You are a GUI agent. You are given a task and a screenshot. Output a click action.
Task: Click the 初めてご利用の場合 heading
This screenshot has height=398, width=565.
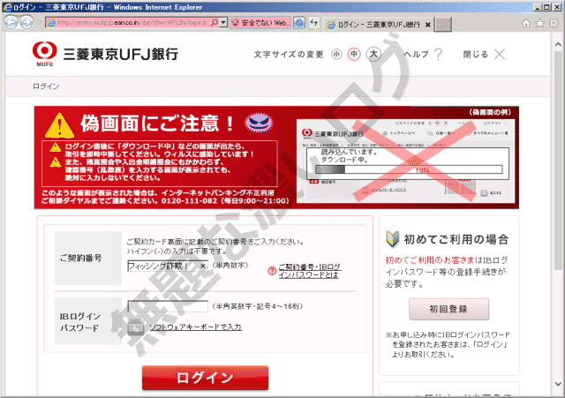[x=456, y=239]
